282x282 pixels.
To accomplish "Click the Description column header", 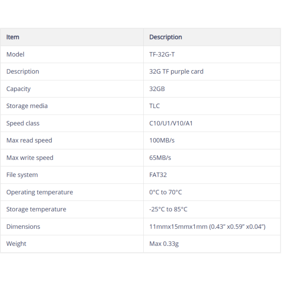I will coord(166,37).
